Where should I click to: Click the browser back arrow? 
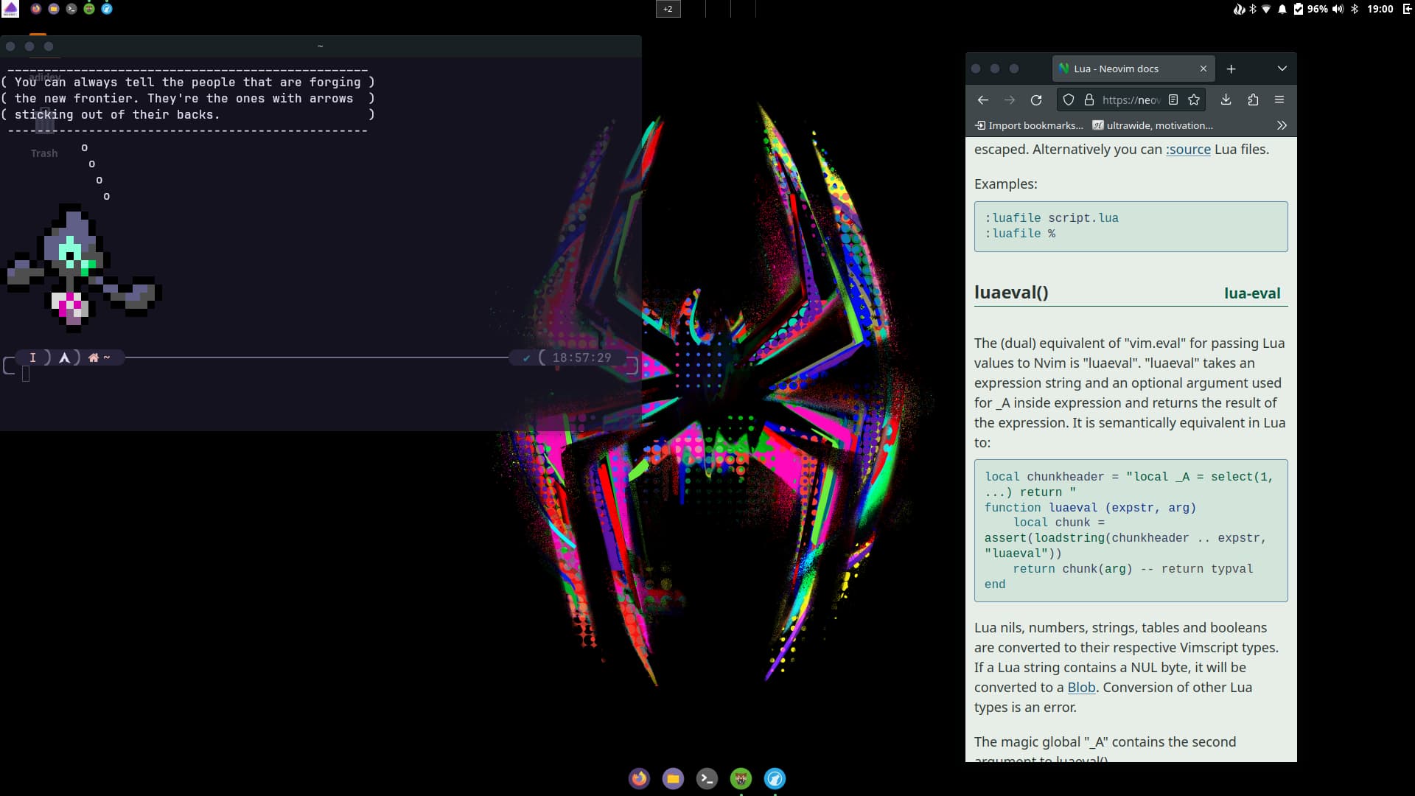(982, 99)
